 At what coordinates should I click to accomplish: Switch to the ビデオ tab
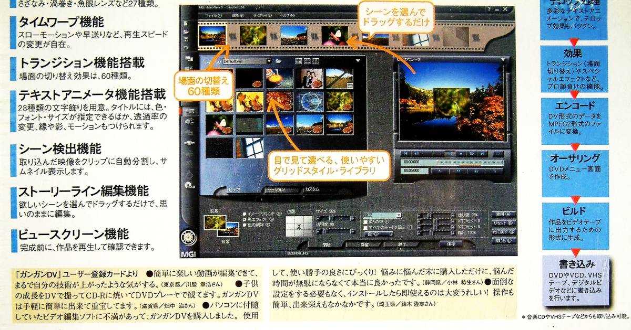point(233,189)
